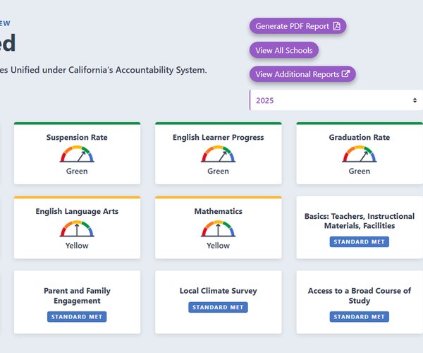Open the 2025 year dropdown
Image resolution: width=423 pixels, height=353 pixels.
336,100
